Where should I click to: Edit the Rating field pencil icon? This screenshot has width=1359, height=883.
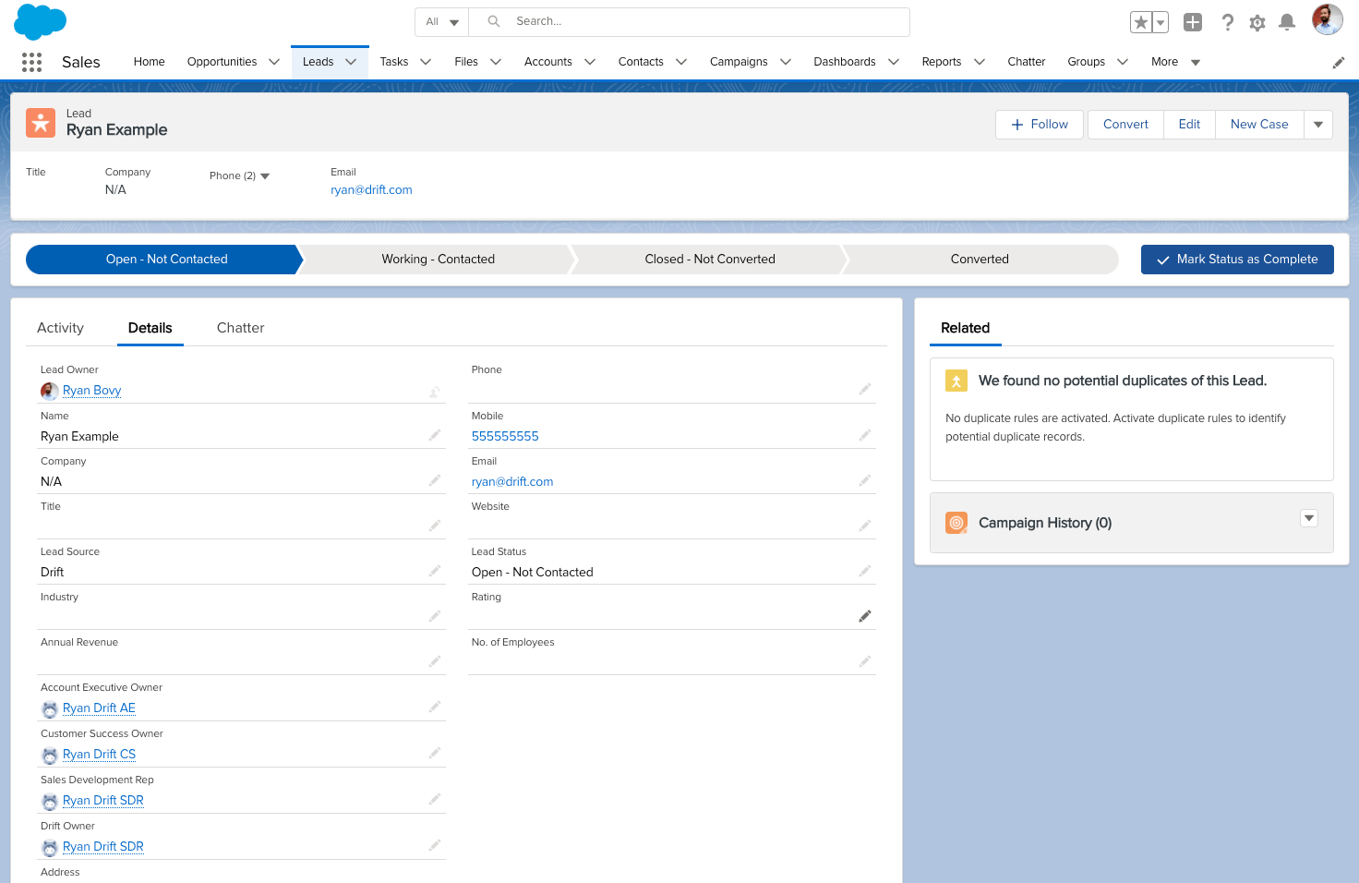pyautogui.click(x=865, y=616)
